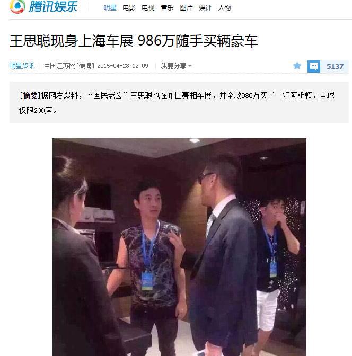Expand the 我要分享 share dropdown
352x356 pixels.
click(176, 66)
